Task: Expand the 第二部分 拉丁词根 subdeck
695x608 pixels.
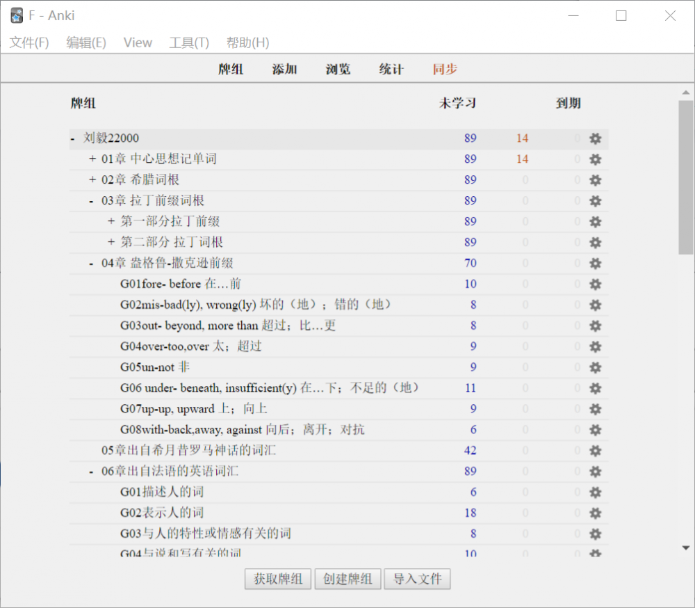Action: click(x=111, y=242)
